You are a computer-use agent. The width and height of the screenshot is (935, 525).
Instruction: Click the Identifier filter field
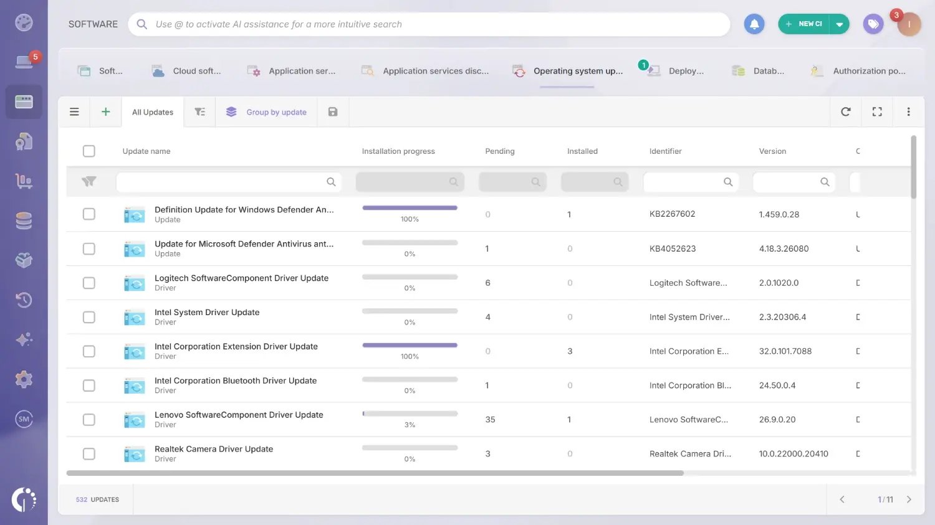point(691,182)
